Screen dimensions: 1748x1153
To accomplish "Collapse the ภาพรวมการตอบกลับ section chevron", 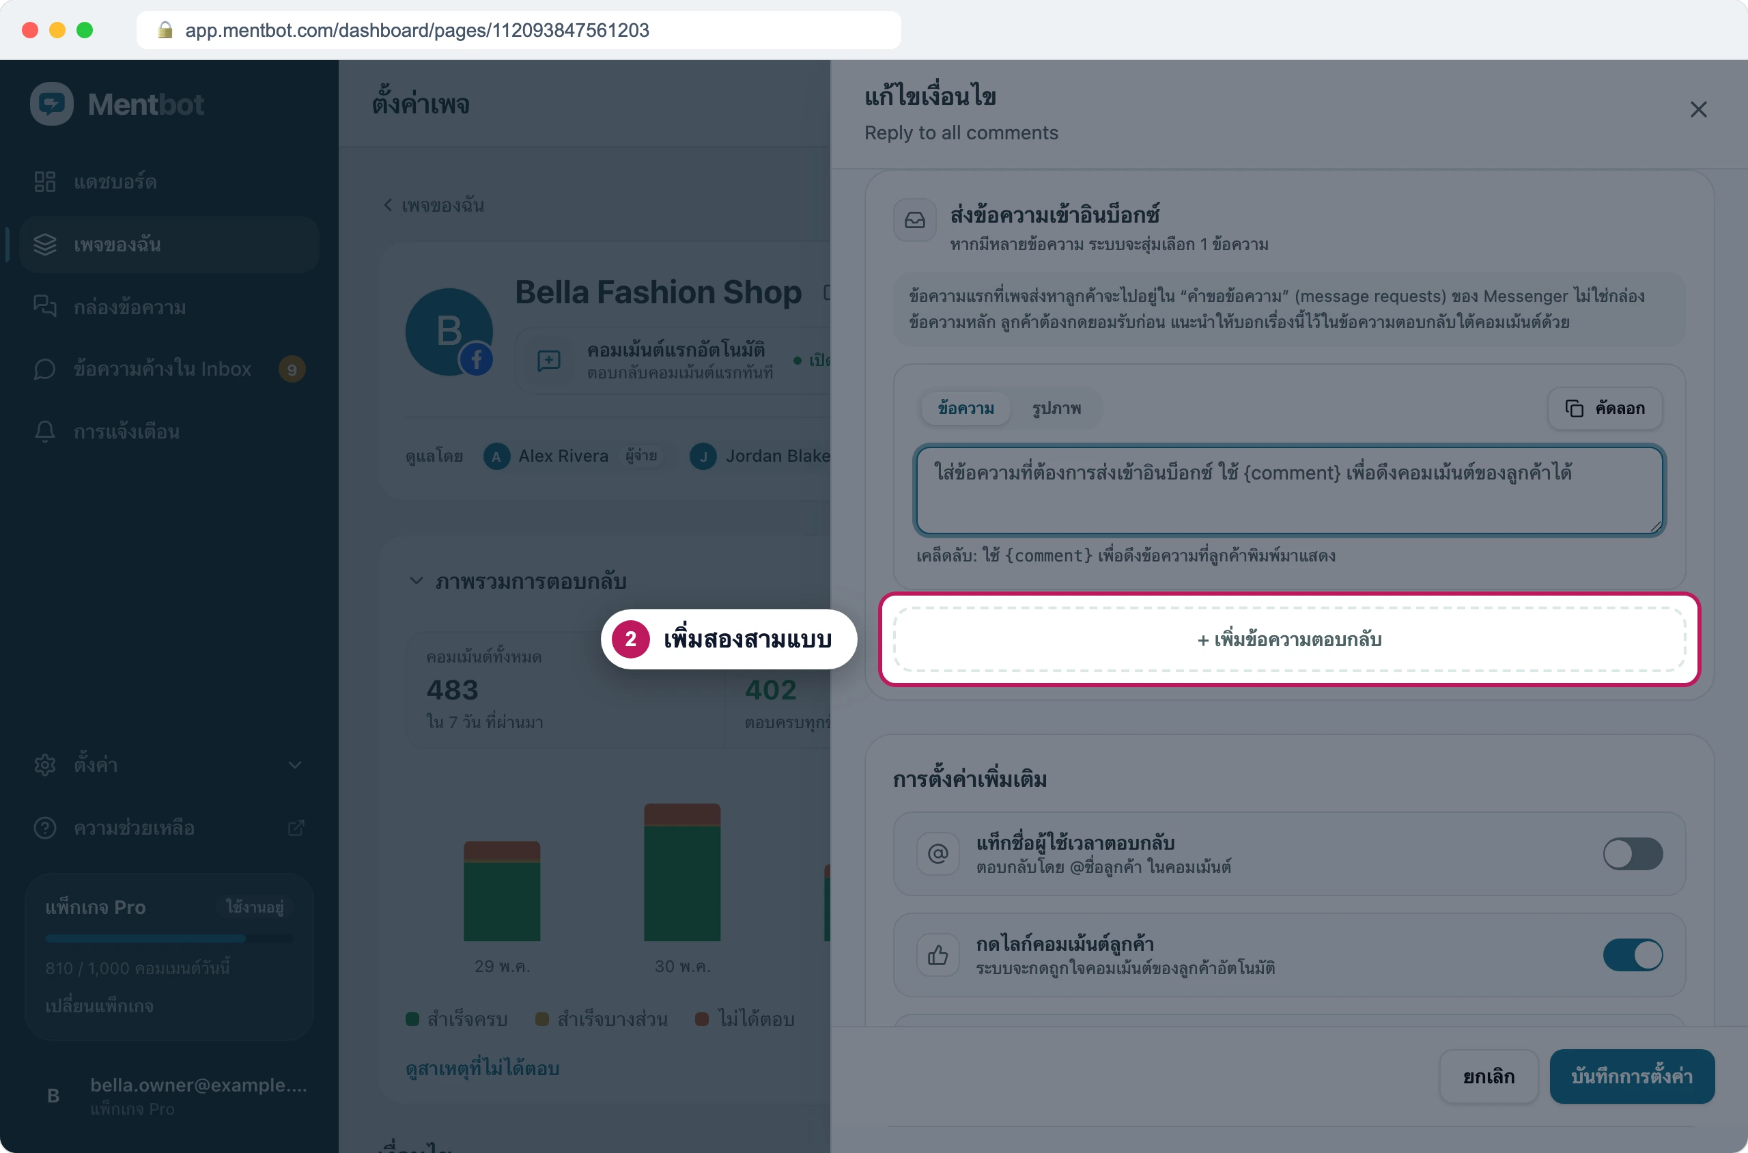I will pos(416,581).
